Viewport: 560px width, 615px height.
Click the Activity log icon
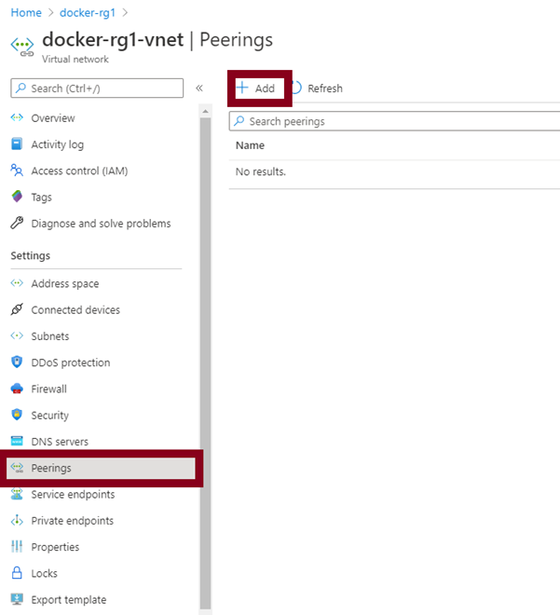coord(17,143)
